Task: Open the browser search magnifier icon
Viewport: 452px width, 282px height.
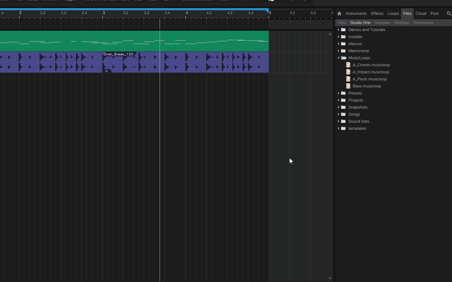Action: click(449, 13)
